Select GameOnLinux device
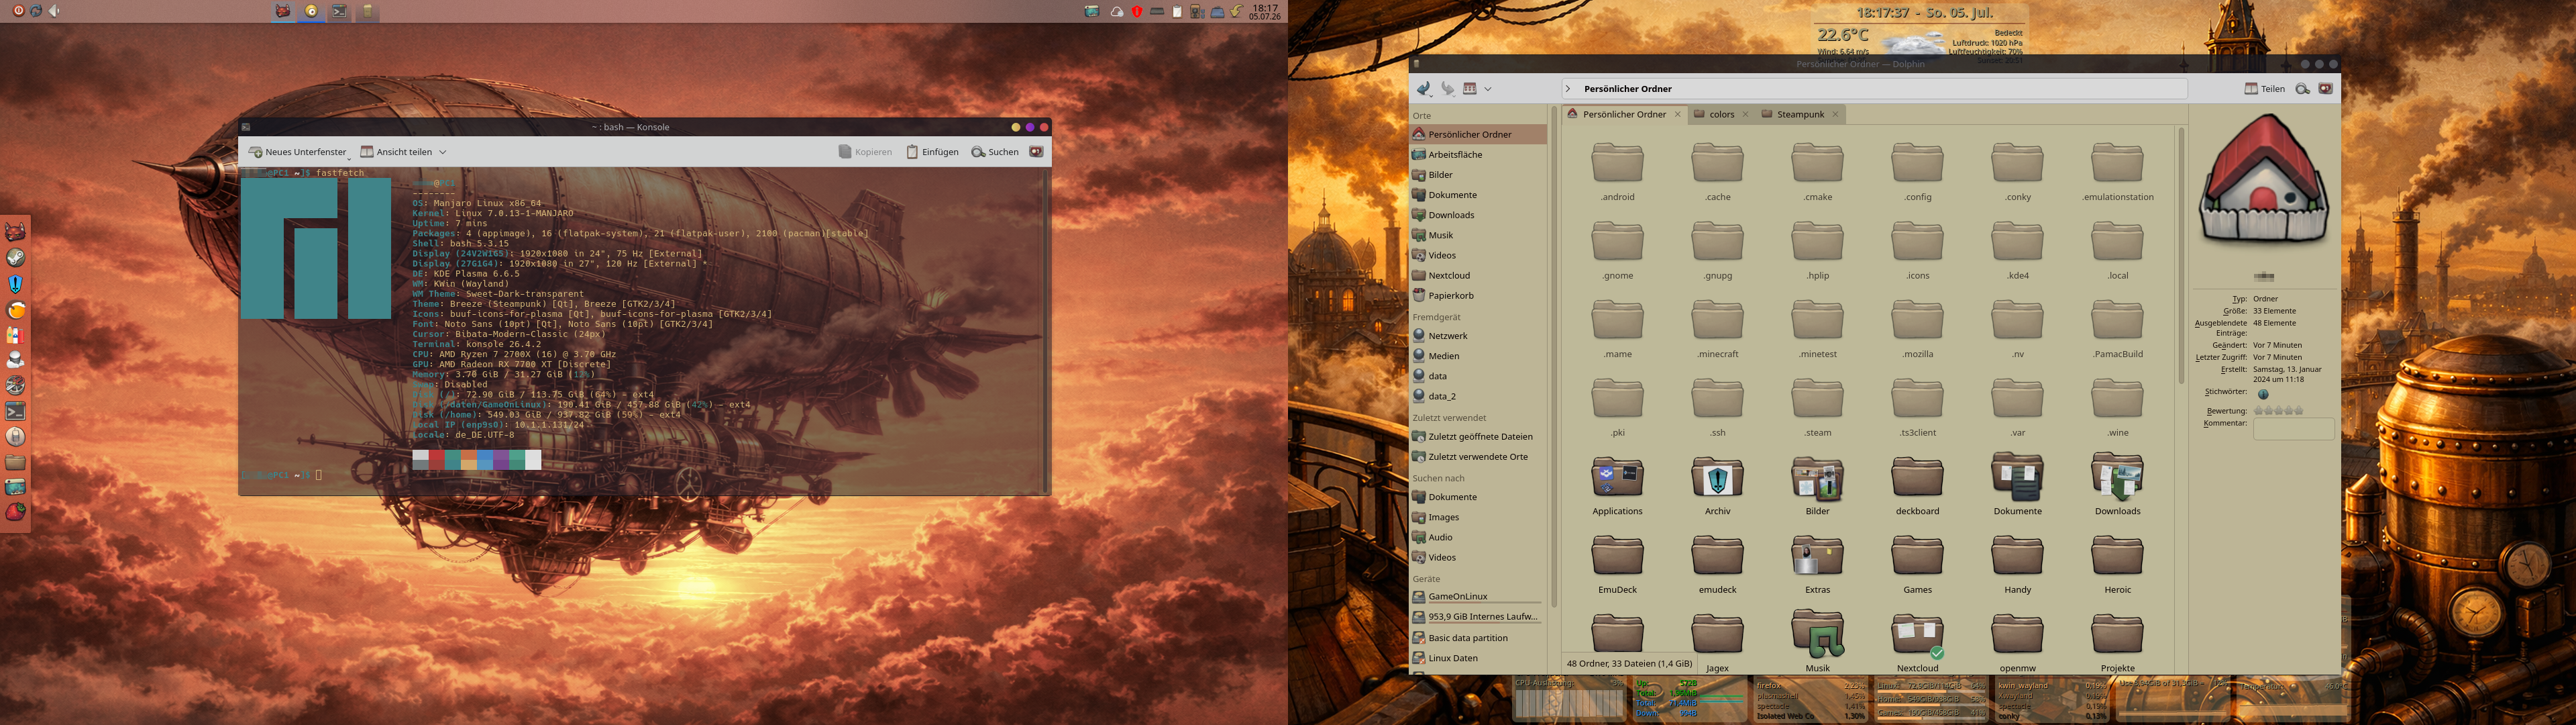Viewport: 2576px width, 725px height. (x=1478, y=597)
